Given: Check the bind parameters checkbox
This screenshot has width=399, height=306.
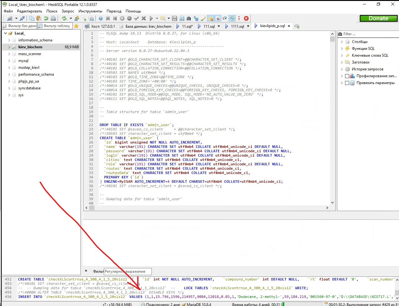Looking at the screenshot, I should click(347, 83).
